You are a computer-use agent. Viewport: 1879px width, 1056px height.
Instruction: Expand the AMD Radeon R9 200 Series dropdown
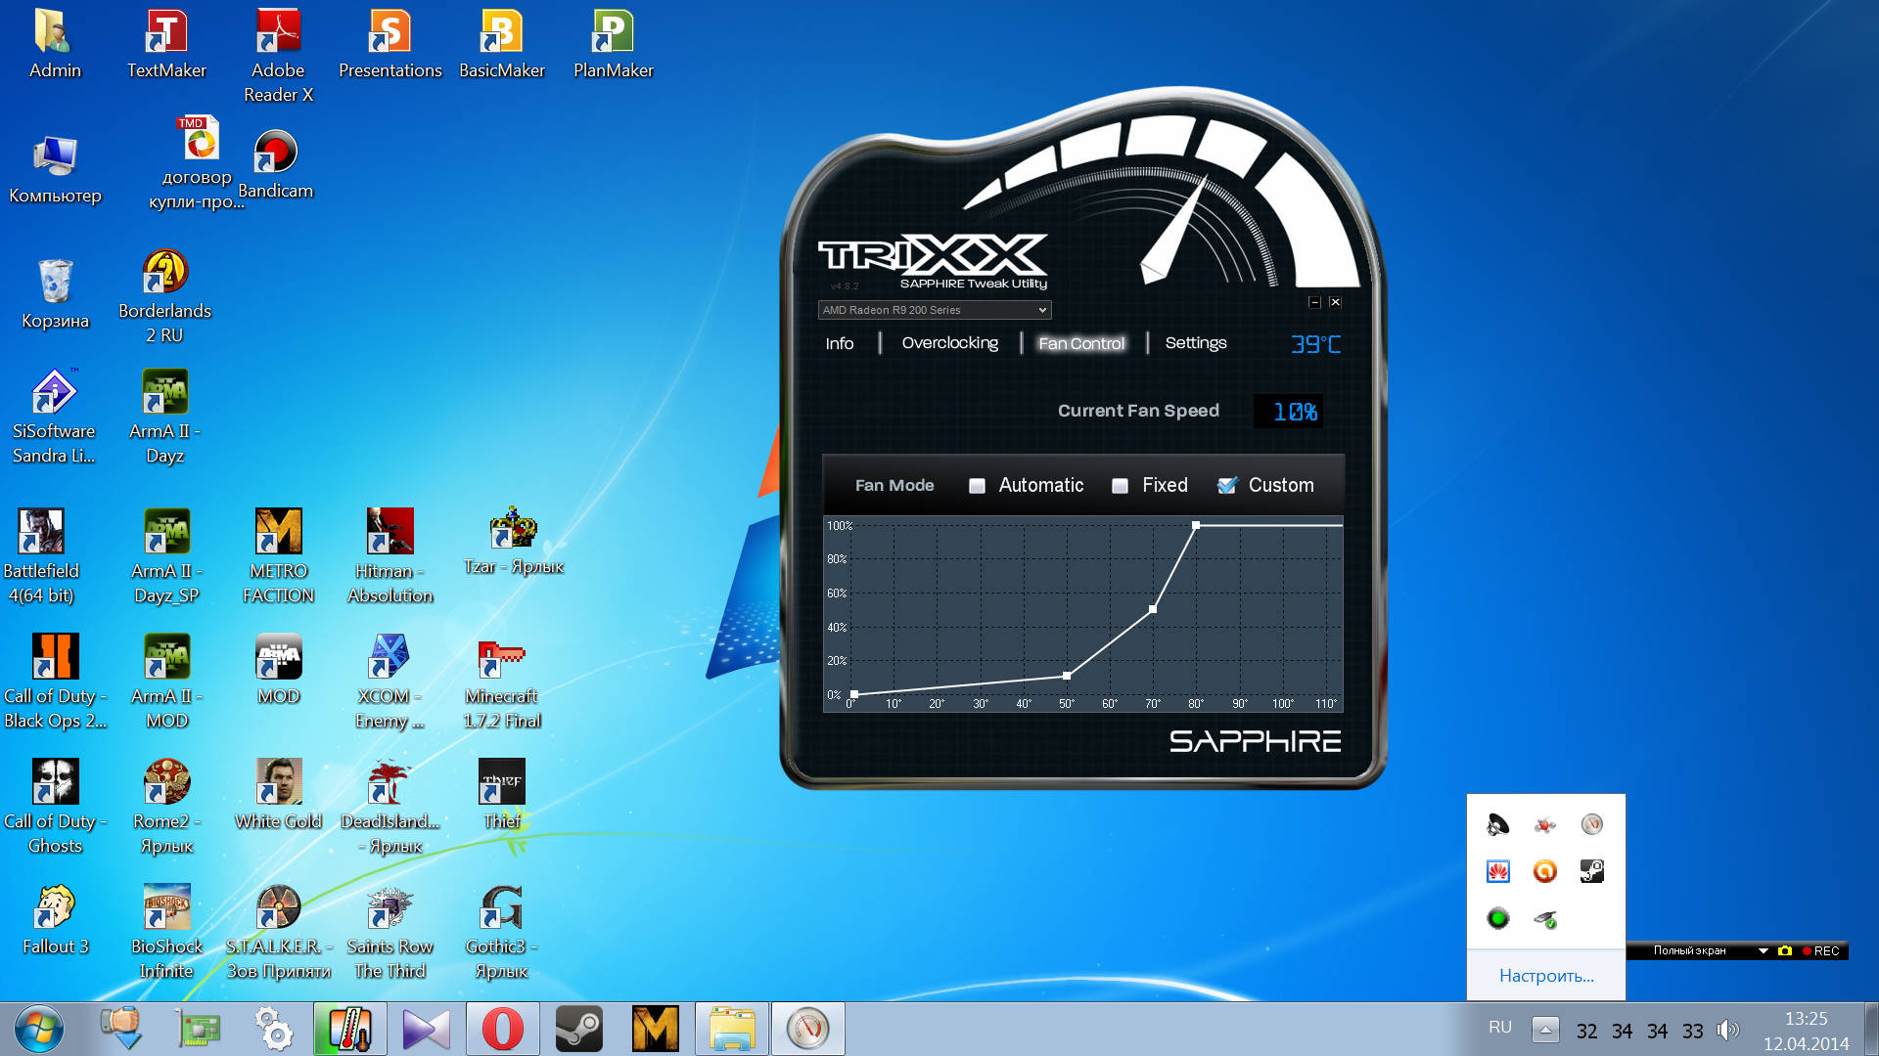1042,310
